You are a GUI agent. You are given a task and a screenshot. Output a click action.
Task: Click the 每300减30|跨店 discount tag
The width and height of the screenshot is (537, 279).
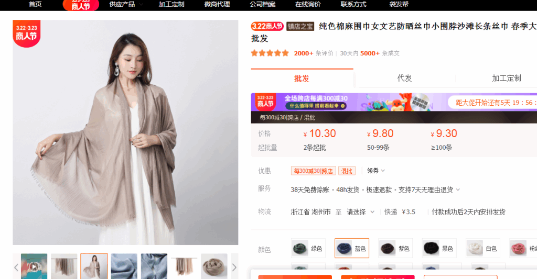[314, 171]
